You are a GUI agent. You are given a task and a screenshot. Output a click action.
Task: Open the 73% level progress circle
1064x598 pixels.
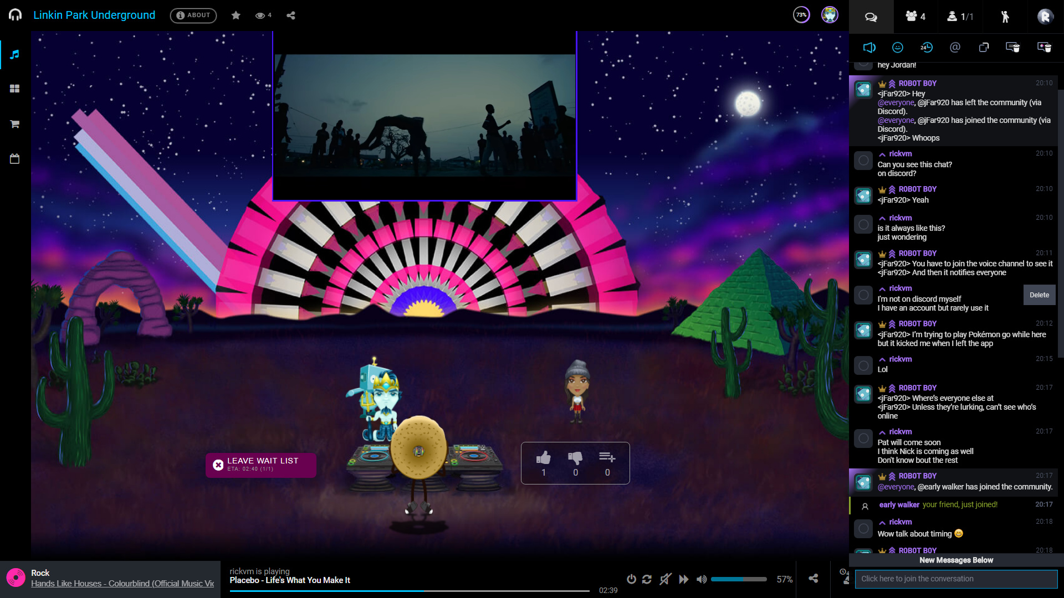pyautogui.click(x=801, y=15)
